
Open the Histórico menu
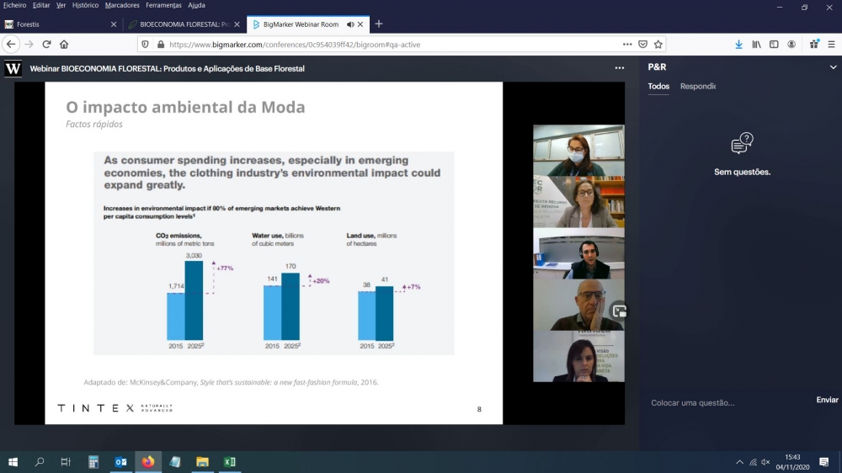tap(85, 5)
